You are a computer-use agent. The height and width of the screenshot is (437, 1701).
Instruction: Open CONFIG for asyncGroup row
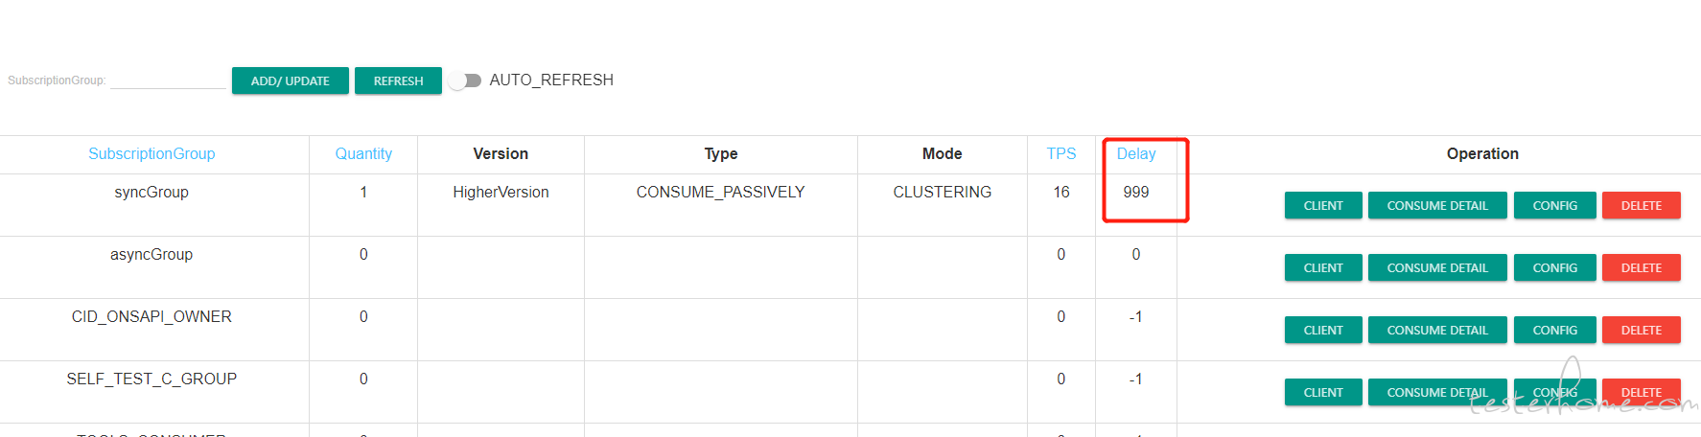[x=1555, y=267]
